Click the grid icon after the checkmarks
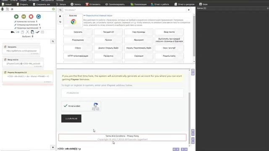 tap(42, 32)
